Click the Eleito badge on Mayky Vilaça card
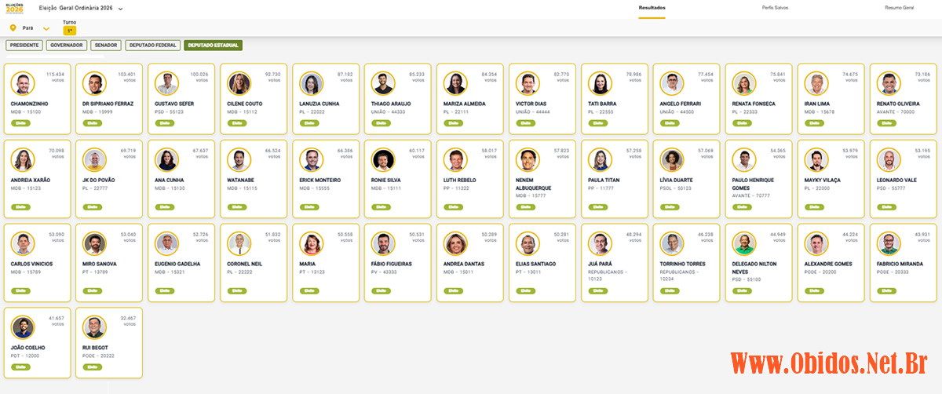The height and width of the screenshot is (394, 942). point(814,207)
